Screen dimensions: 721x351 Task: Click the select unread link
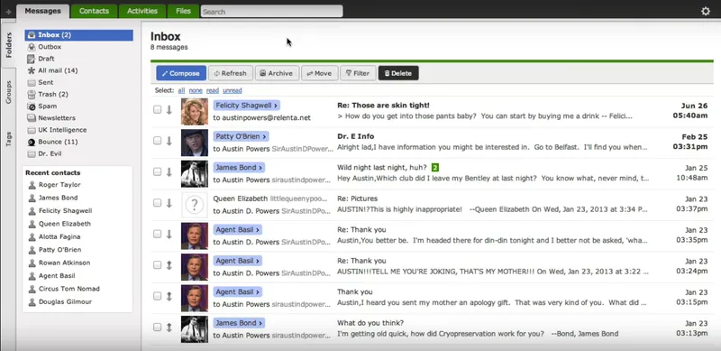pyautogui.click(x=233, y=91)
